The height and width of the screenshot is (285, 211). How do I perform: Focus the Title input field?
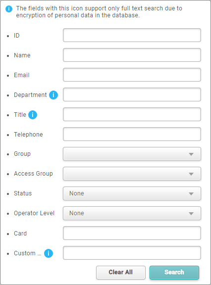(132, 114)
